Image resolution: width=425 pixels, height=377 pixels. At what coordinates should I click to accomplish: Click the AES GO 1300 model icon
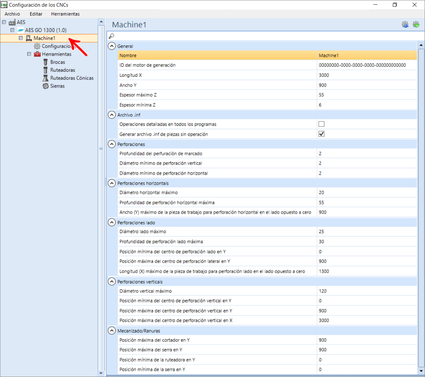(20, 30)
